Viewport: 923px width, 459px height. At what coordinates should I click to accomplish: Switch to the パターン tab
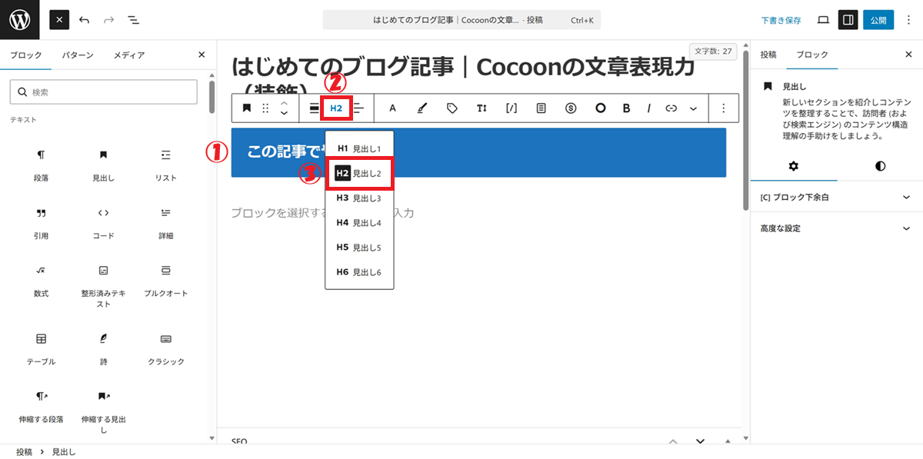coord(78,55)
